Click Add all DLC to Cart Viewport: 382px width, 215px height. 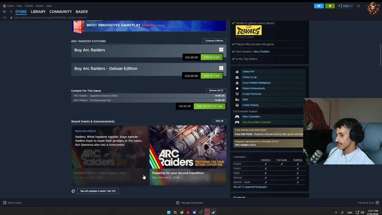click(x=210, y=106)
